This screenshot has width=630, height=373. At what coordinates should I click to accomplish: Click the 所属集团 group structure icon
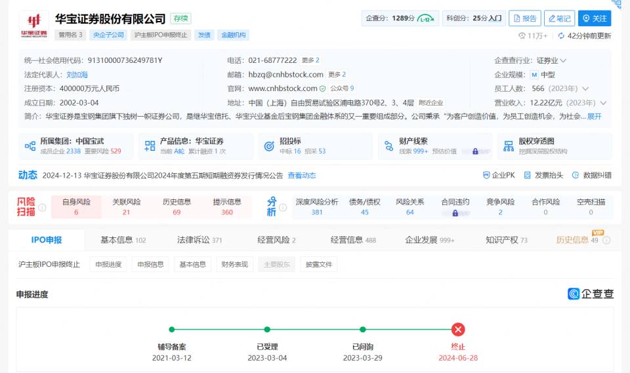30,146
